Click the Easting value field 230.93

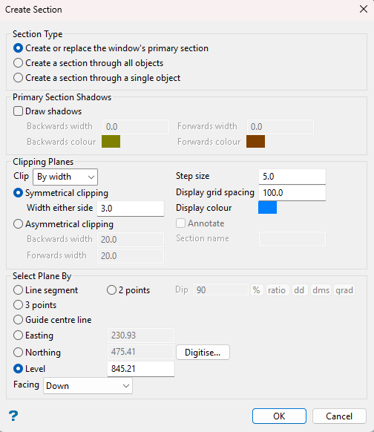[141, 336]
